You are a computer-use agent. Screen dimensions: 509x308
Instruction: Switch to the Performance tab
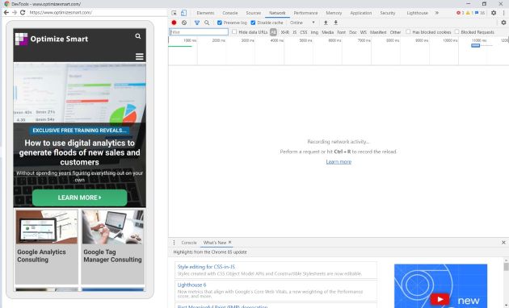pyautogui.click(x=305, y=13)
